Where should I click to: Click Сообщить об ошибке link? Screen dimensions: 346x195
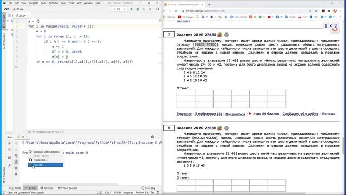pyautogui.click(x=301, y=114)
